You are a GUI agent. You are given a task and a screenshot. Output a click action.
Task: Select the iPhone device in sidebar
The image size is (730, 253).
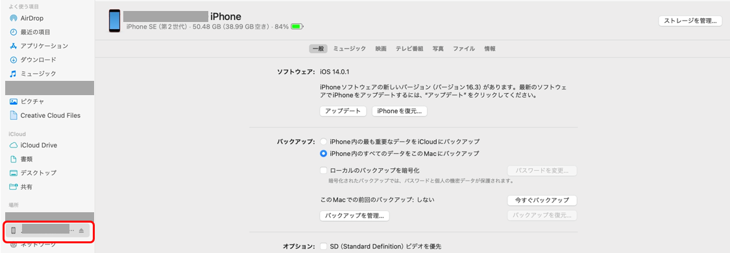[47, 230]
